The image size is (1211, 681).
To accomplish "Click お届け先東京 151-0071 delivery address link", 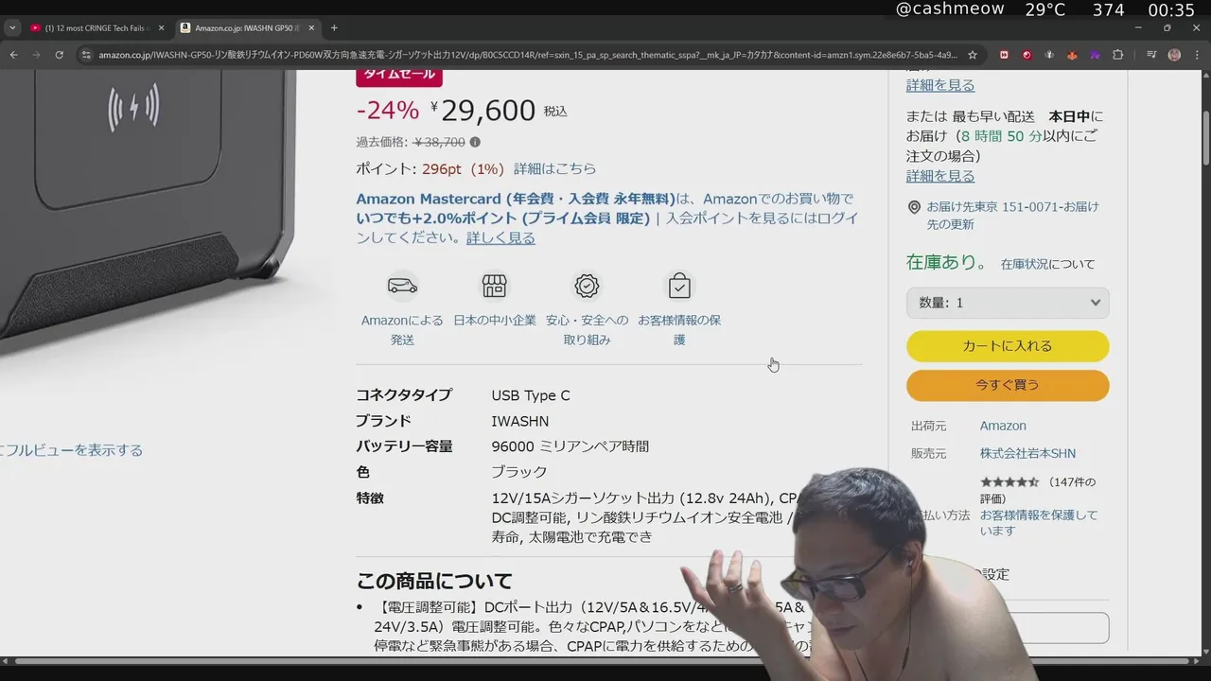I will 1012,215.
